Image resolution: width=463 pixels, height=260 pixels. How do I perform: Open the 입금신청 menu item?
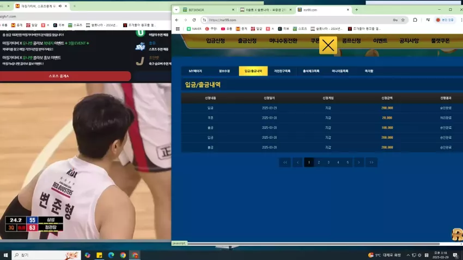click(x=216, y=41)
